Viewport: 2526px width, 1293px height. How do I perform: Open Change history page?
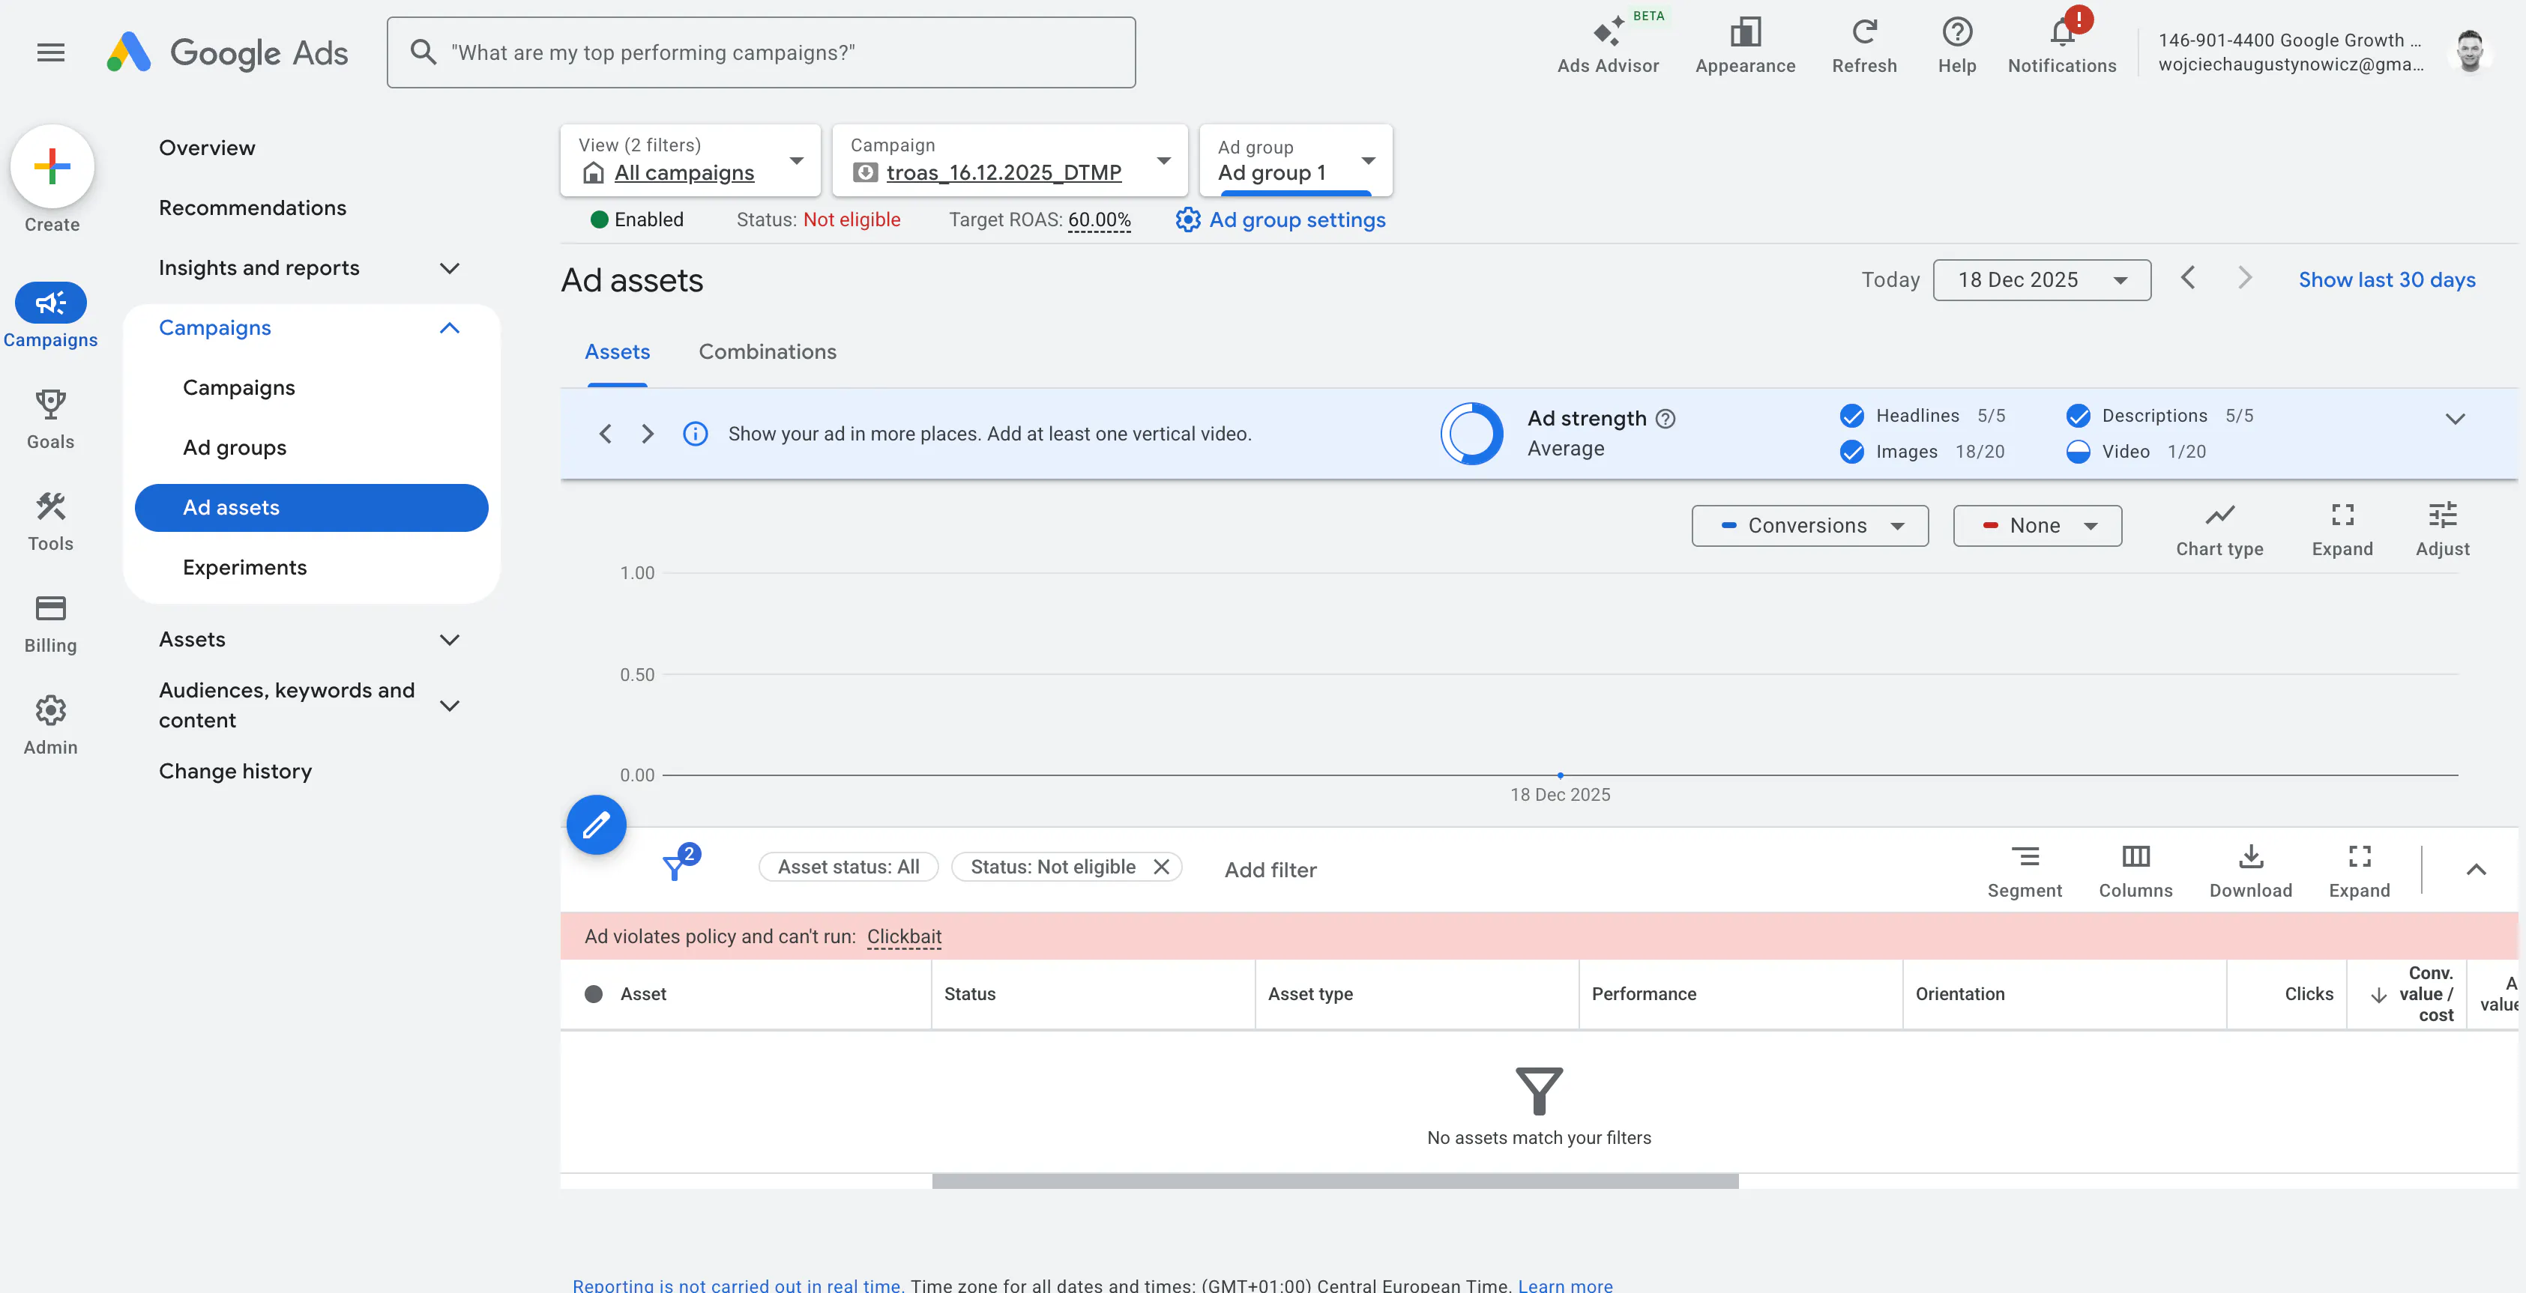pos(235,772)
